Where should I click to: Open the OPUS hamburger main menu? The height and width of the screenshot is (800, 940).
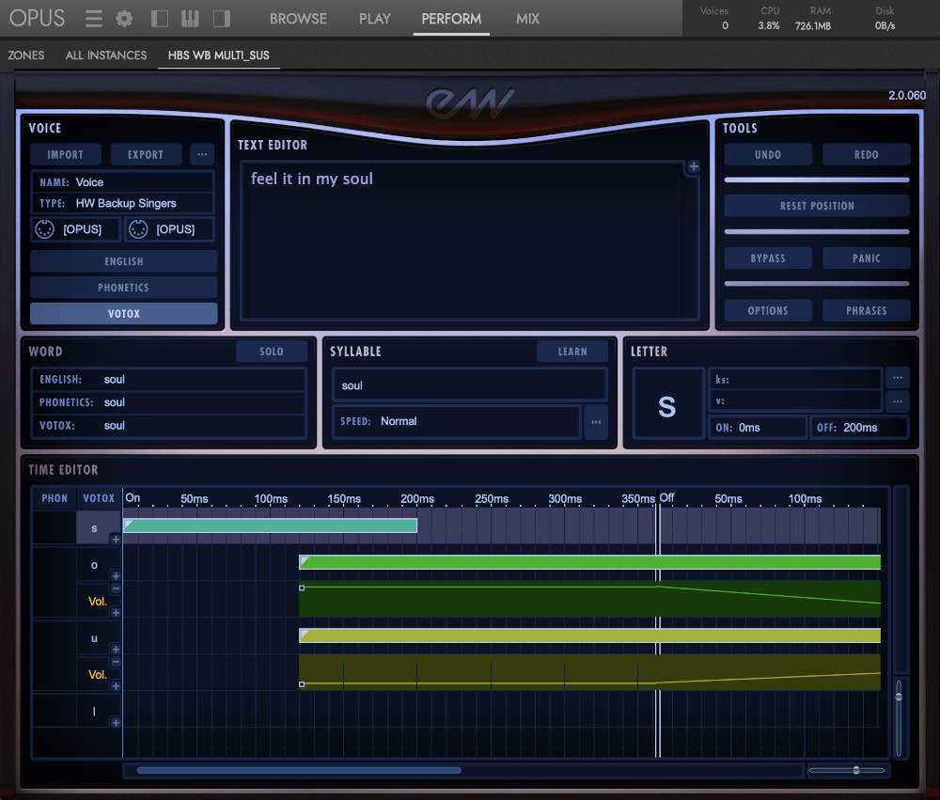pyautogui.click(x=93, y=19)
